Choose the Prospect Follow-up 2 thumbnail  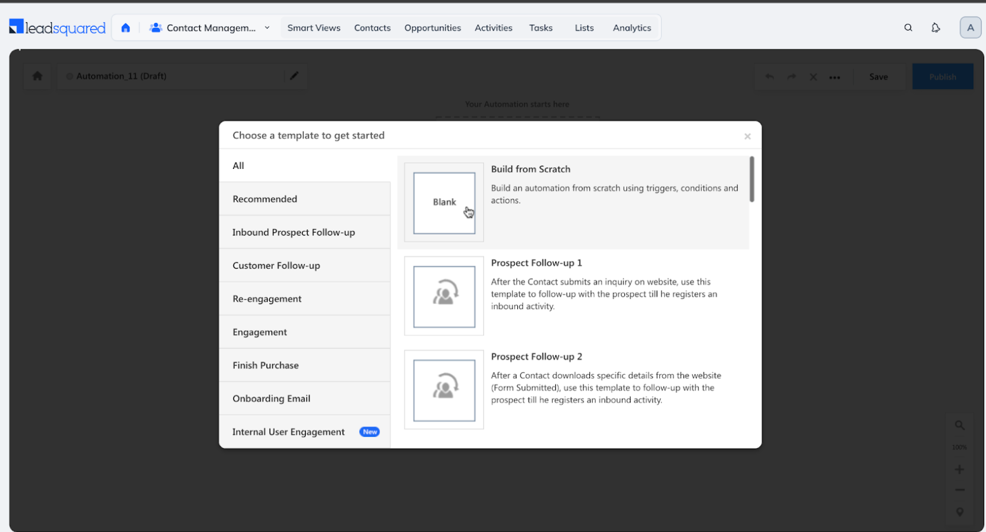click(x=444, y=390)
